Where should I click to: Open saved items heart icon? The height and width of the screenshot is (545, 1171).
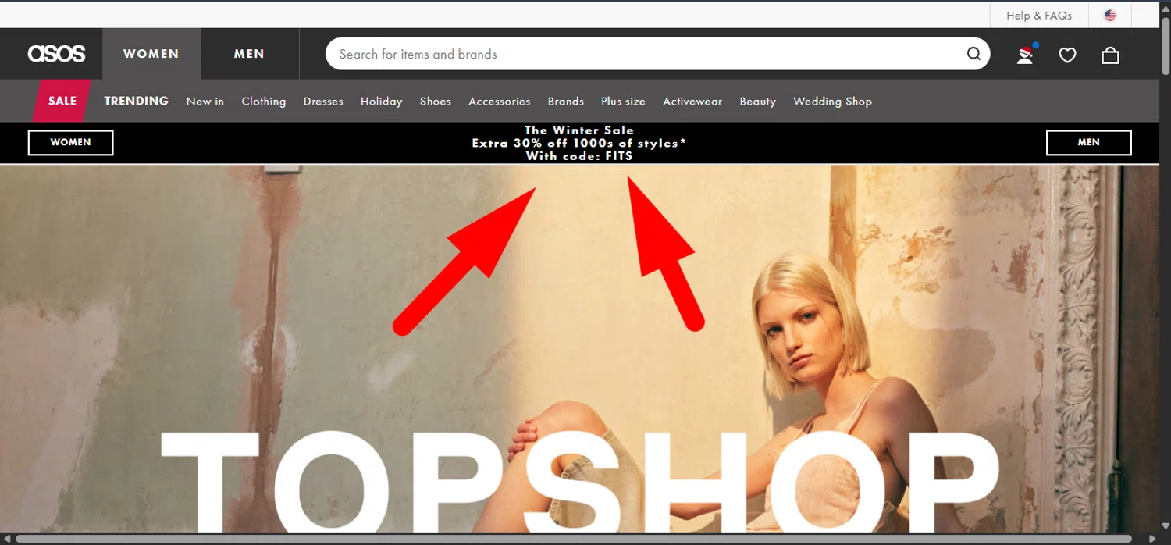[x=1067, y=55]
